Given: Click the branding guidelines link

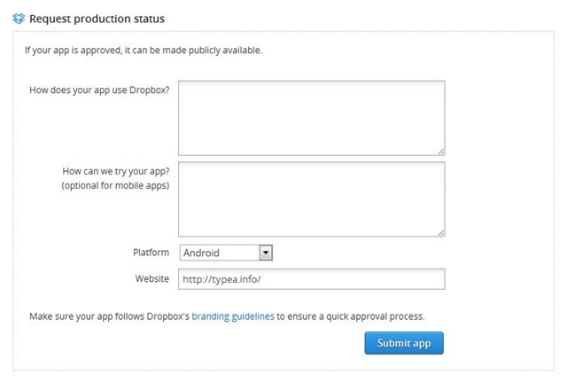Looking at the screenshot, I should pyautogui.click(x=233, y=316).
